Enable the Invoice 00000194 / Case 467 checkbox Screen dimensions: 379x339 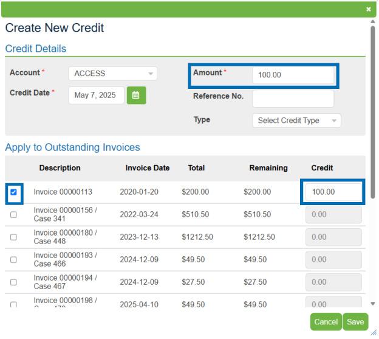(x=13, y=282)
